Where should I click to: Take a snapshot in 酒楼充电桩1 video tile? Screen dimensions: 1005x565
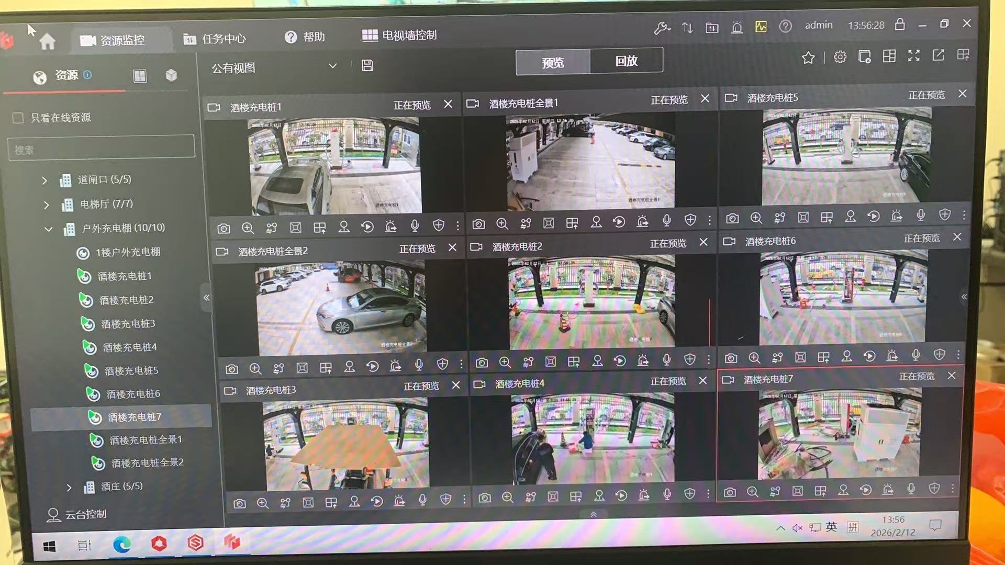[x=224, y=228]
